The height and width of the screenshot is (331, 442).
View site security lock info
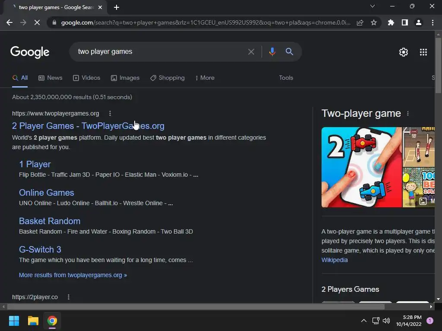click(x=54, y=22)
